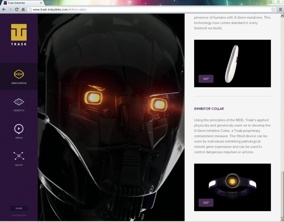Click the Share button in the sidebar
The image size is (284, 222).
[19, 208]
